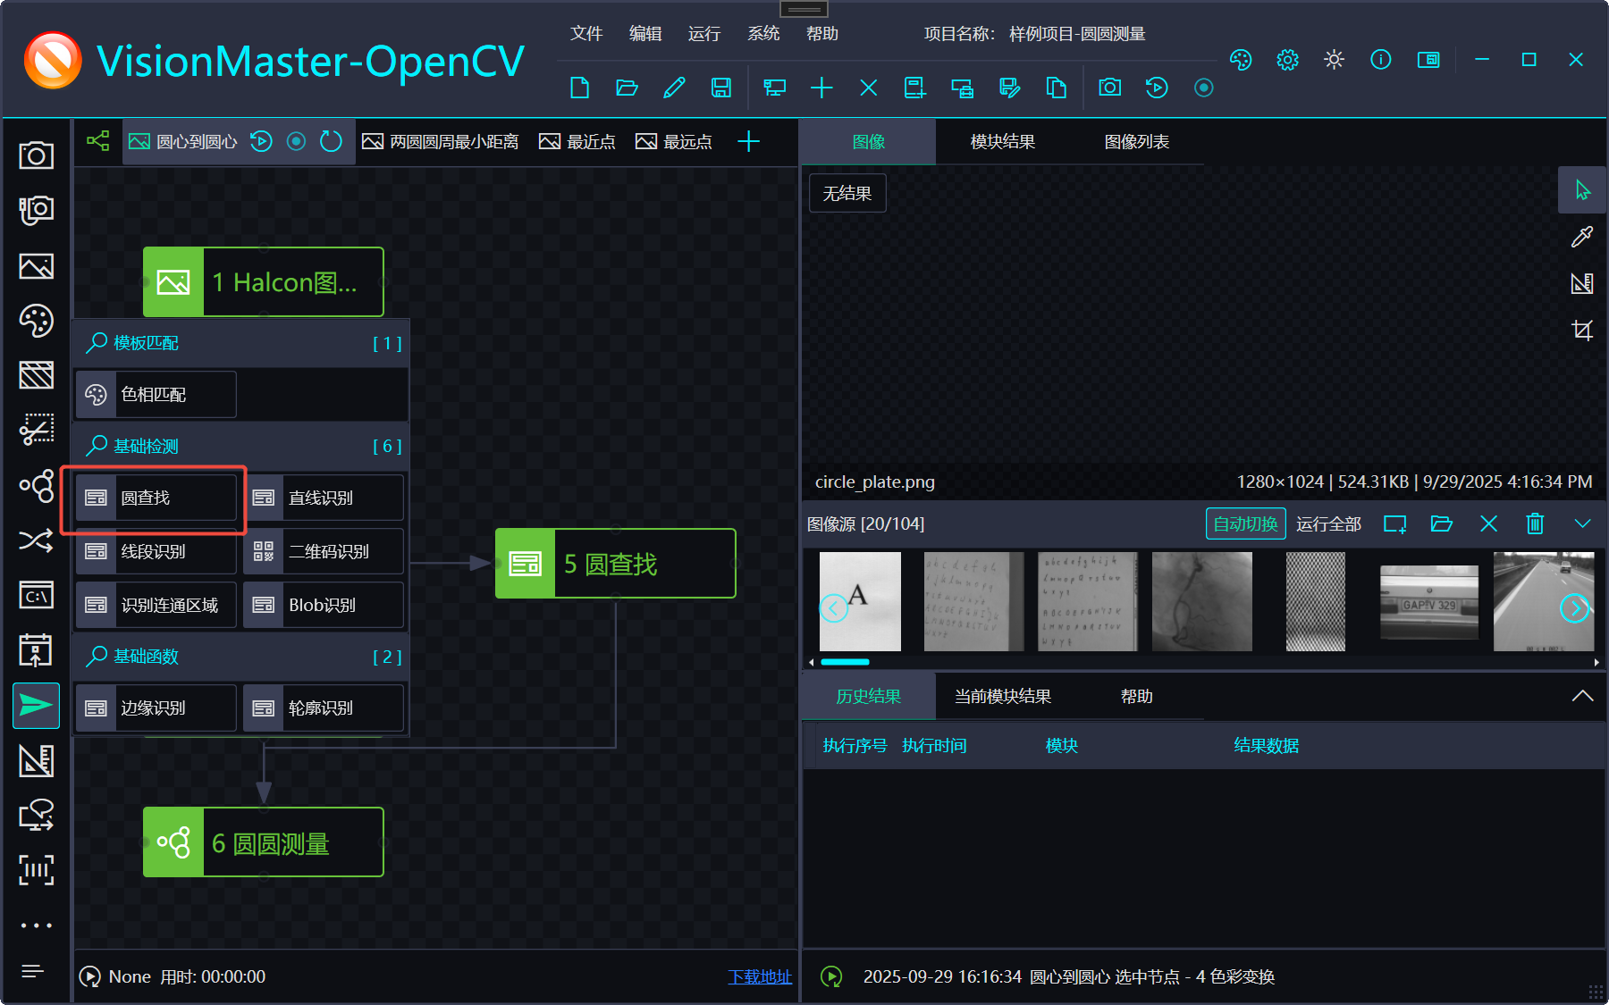Open the 编辑 menu
Viewport: 1609px width, 1005px height.
645,33
